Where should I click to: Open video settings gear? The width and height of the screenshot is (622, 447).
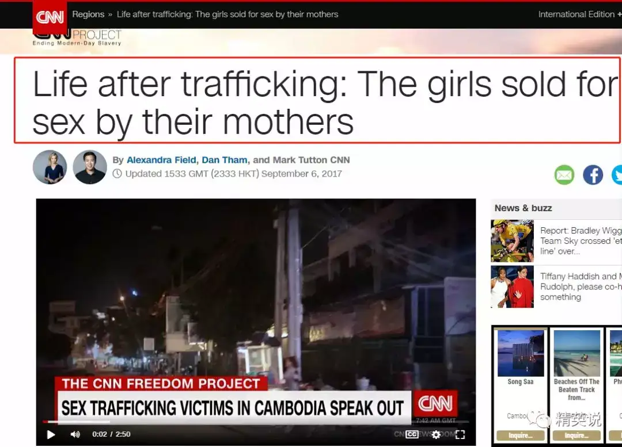436,434
